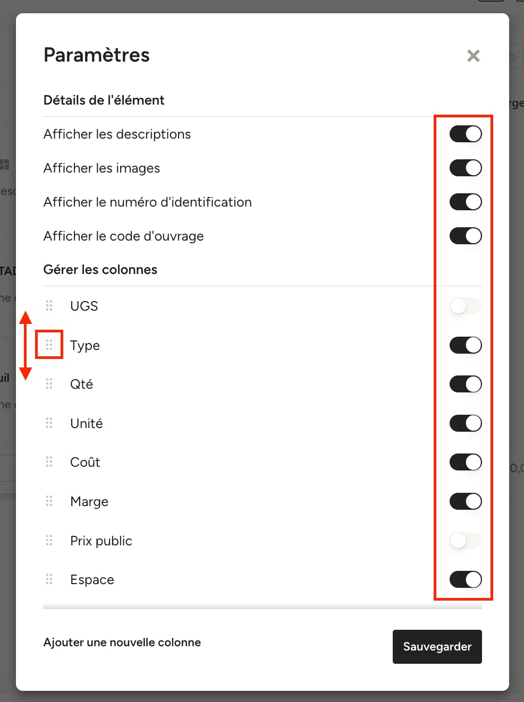Click Ajouter une nouvelle colonne
This screenshot has height=702, width=524.
pyautogui.click(x=122, y=643)
